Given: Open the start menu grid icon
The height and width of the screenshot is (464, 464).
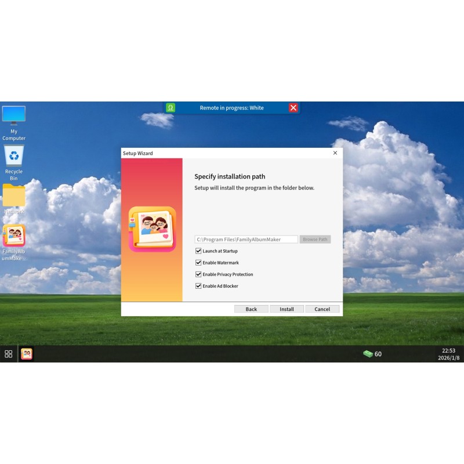Looking at the screenshot, I should 9,354.
